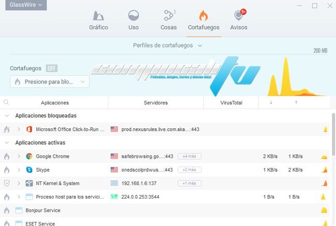Expand the Google Chrome row
The width and height of the screenshot is (336, 226).
(x=19, y=156)
